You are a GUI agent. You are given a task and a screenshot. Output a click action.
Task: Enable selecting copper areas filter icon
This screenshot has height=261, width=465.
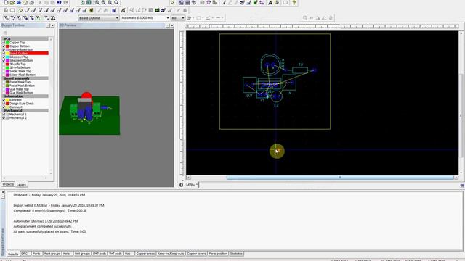(x=20, y=18)
